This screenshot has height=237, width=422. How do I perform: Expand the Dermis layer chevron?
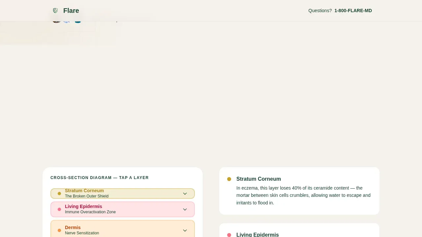[x=185, y=230]
